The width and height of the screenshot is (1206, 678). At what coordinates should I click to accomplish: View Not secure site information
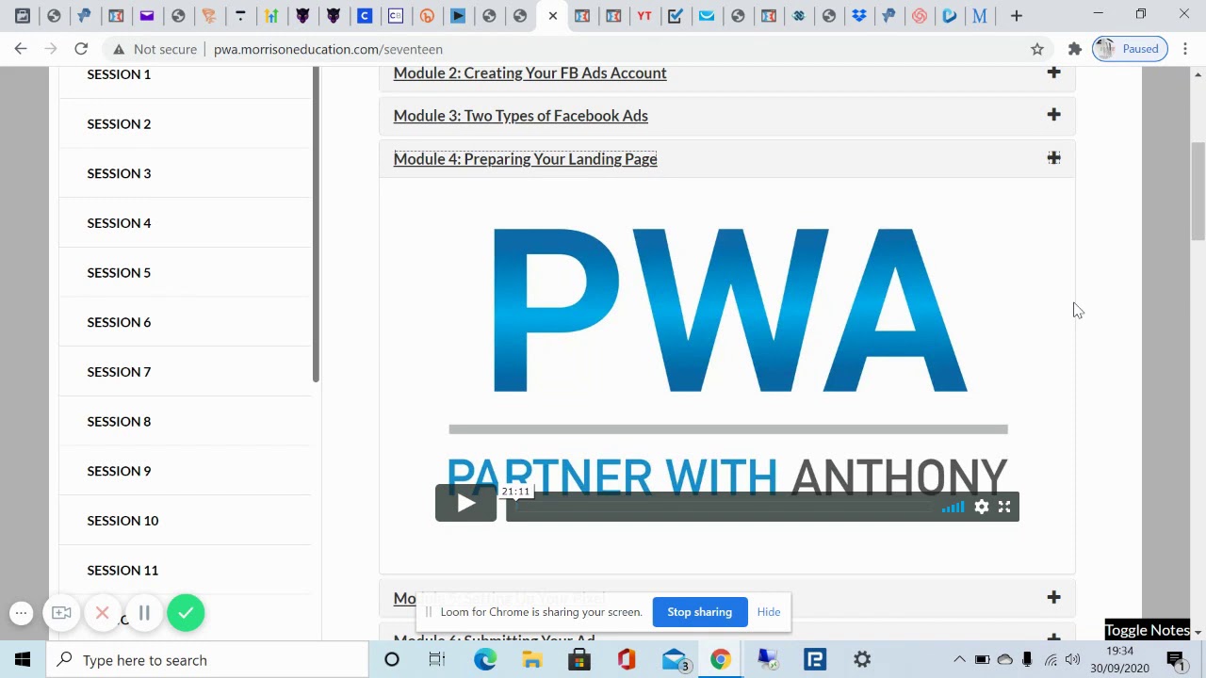click(x=155, y=49)
